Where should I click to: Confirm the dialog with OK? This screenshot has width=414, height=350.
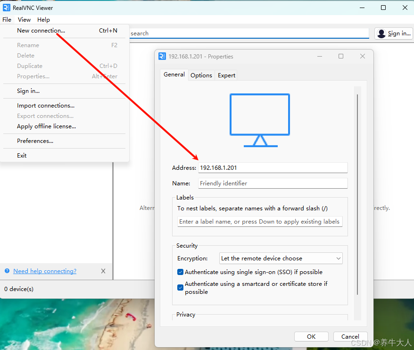(x=311, y=336)
